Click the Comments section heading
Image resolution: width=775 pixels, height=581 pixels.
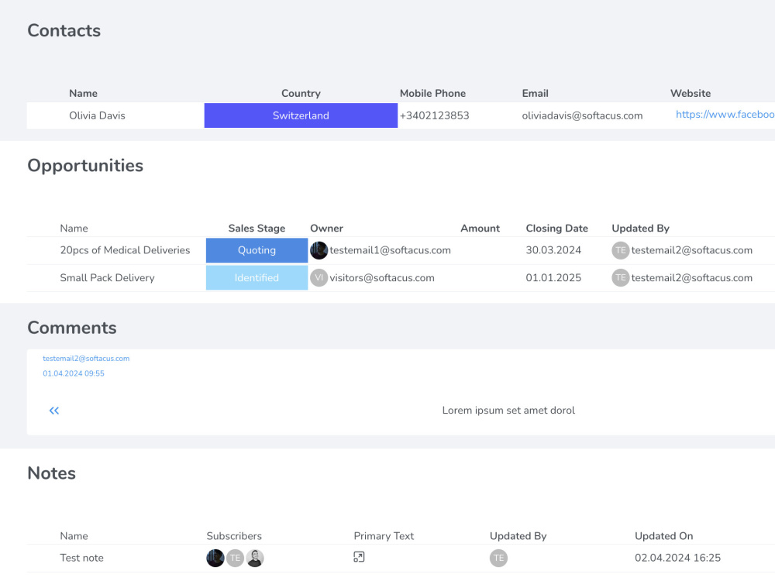72,328
